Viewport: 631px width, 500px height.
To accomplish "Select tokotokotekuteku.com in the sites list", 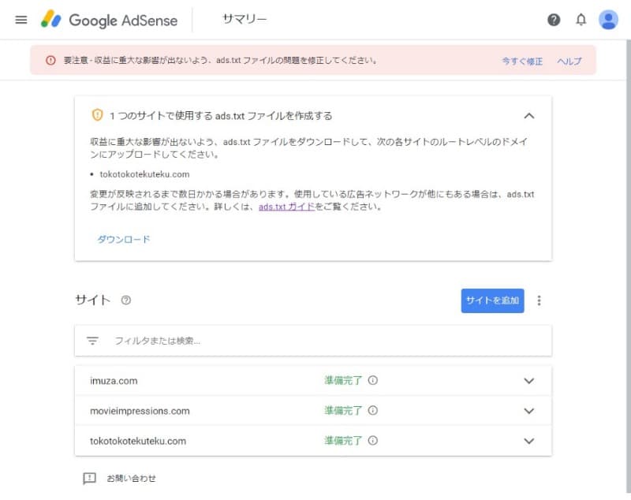I will click(x=138, y=442).
